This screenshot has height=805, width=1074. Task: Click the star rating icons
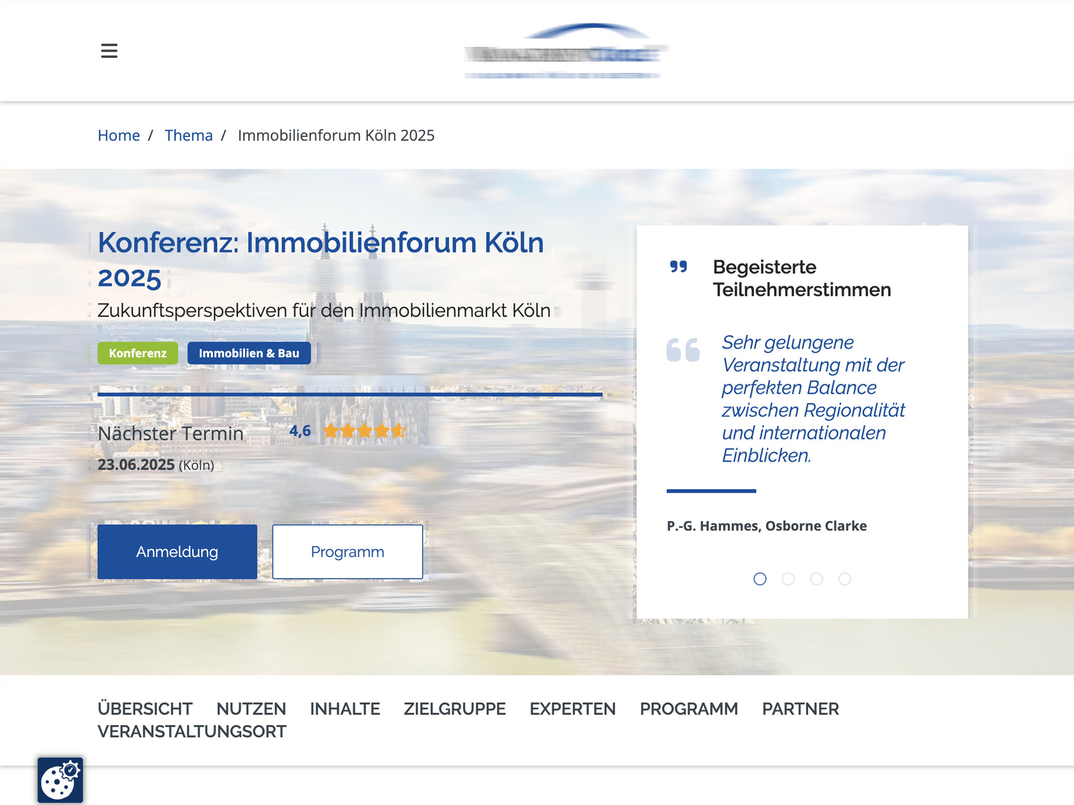pyautogui.click(x=365, y=430)
